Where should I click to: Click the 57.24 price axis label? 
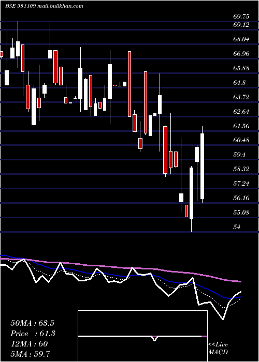(x=241, y=184)
